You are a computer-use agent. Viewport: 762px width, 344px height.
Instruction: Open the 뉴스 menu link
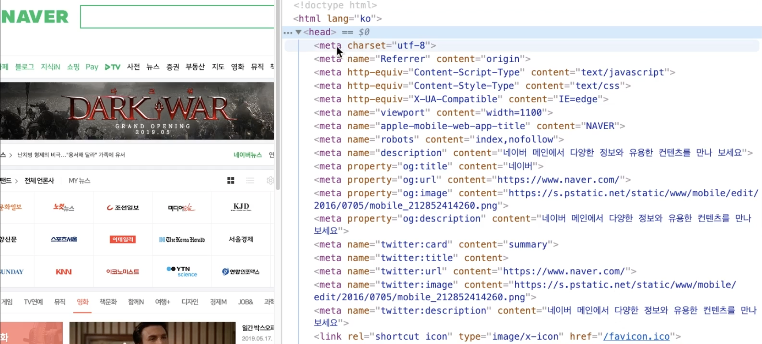point(153,67)
